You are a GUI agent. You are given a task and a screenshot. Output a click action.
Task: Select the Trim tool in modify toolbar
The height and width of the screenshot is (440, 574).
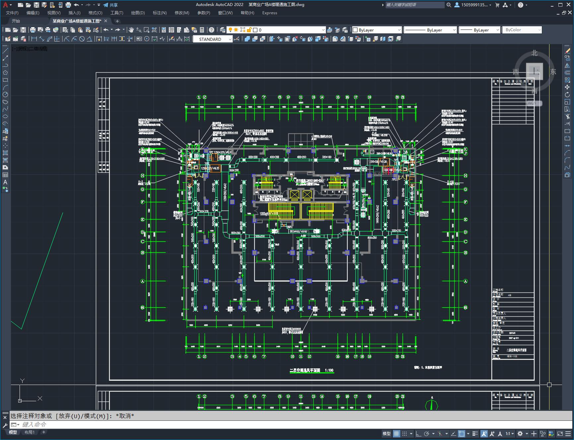tap(567, 116)
